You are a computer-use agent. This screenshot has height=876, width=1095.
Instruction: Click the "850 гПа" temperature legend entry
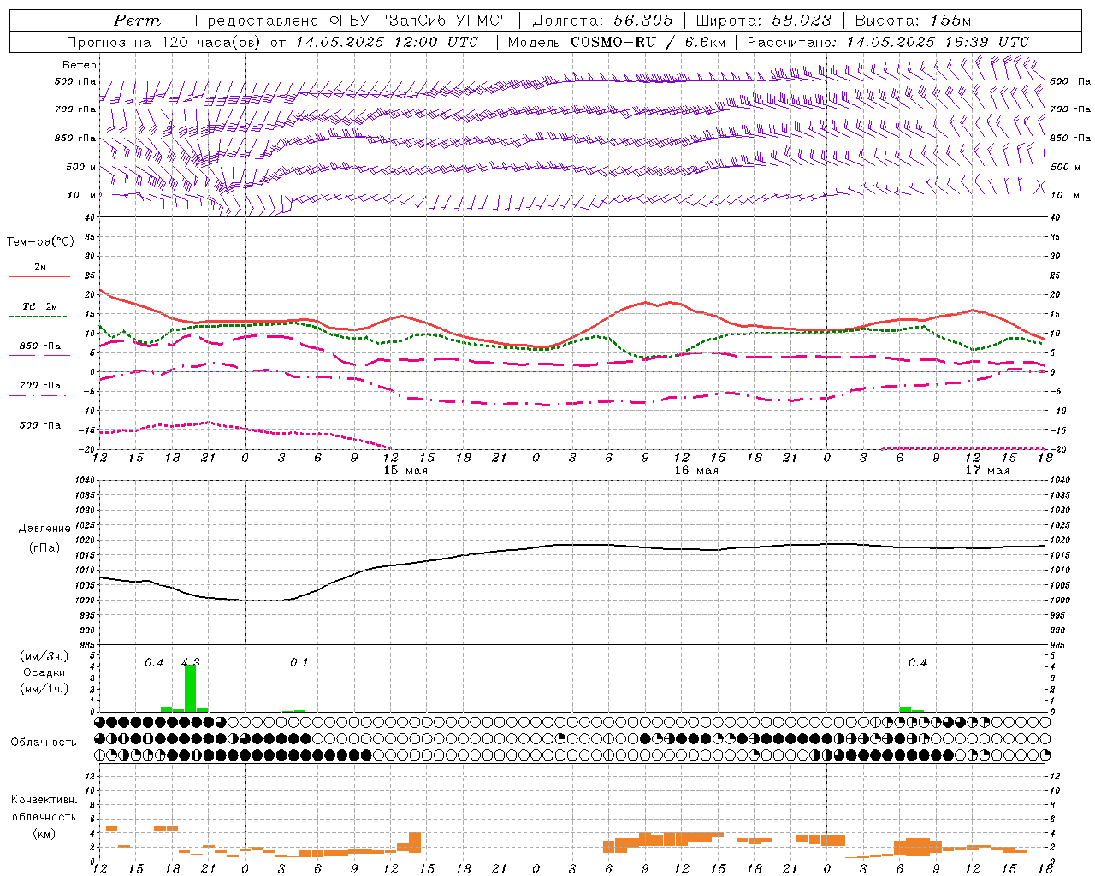[40, 346]
